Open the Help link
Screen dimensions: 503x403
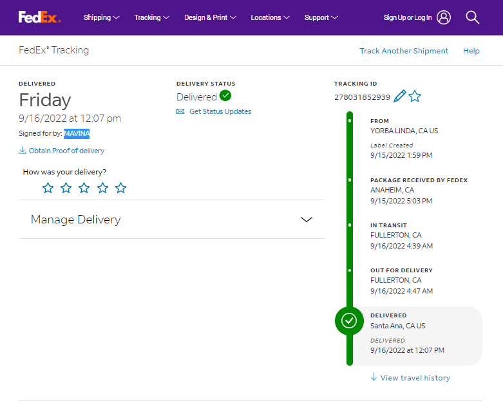(471, 51)
